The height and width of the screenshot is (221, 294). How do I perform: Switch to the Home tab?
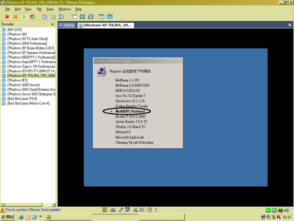[67, 25]
